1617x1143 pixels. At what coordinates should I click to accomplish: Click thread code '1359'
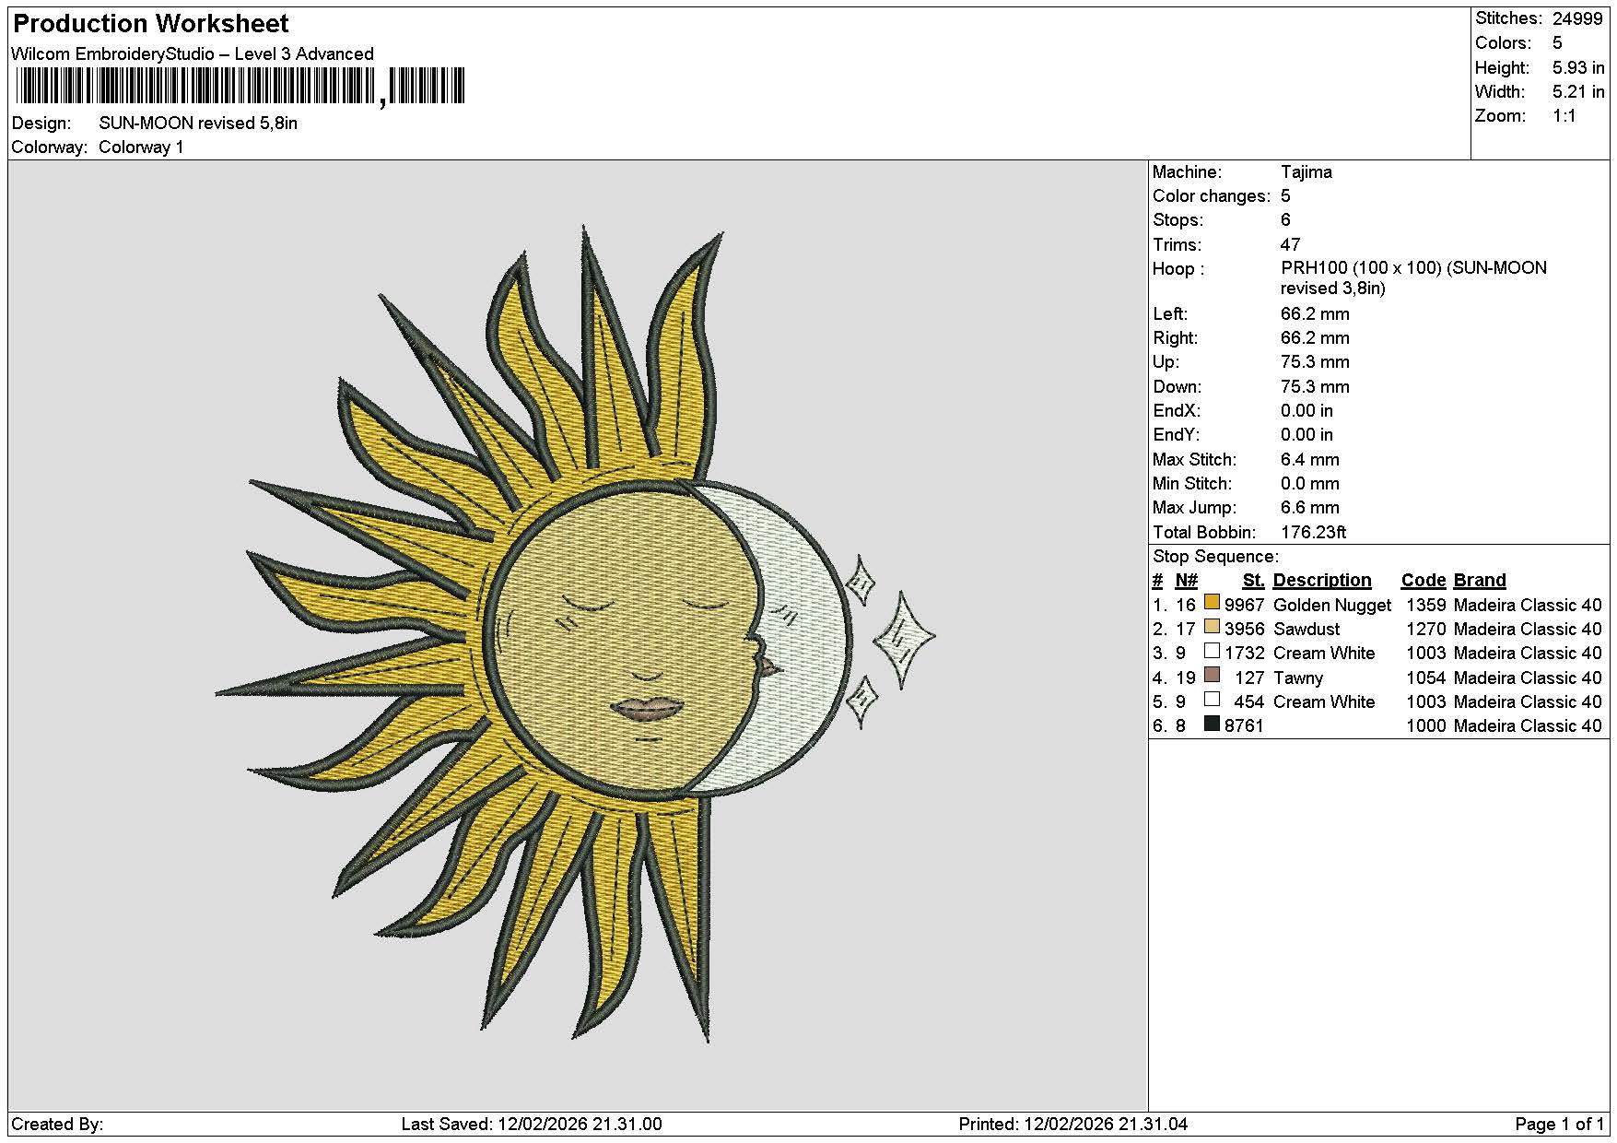pyautogui.click(x=1425, y=605)
